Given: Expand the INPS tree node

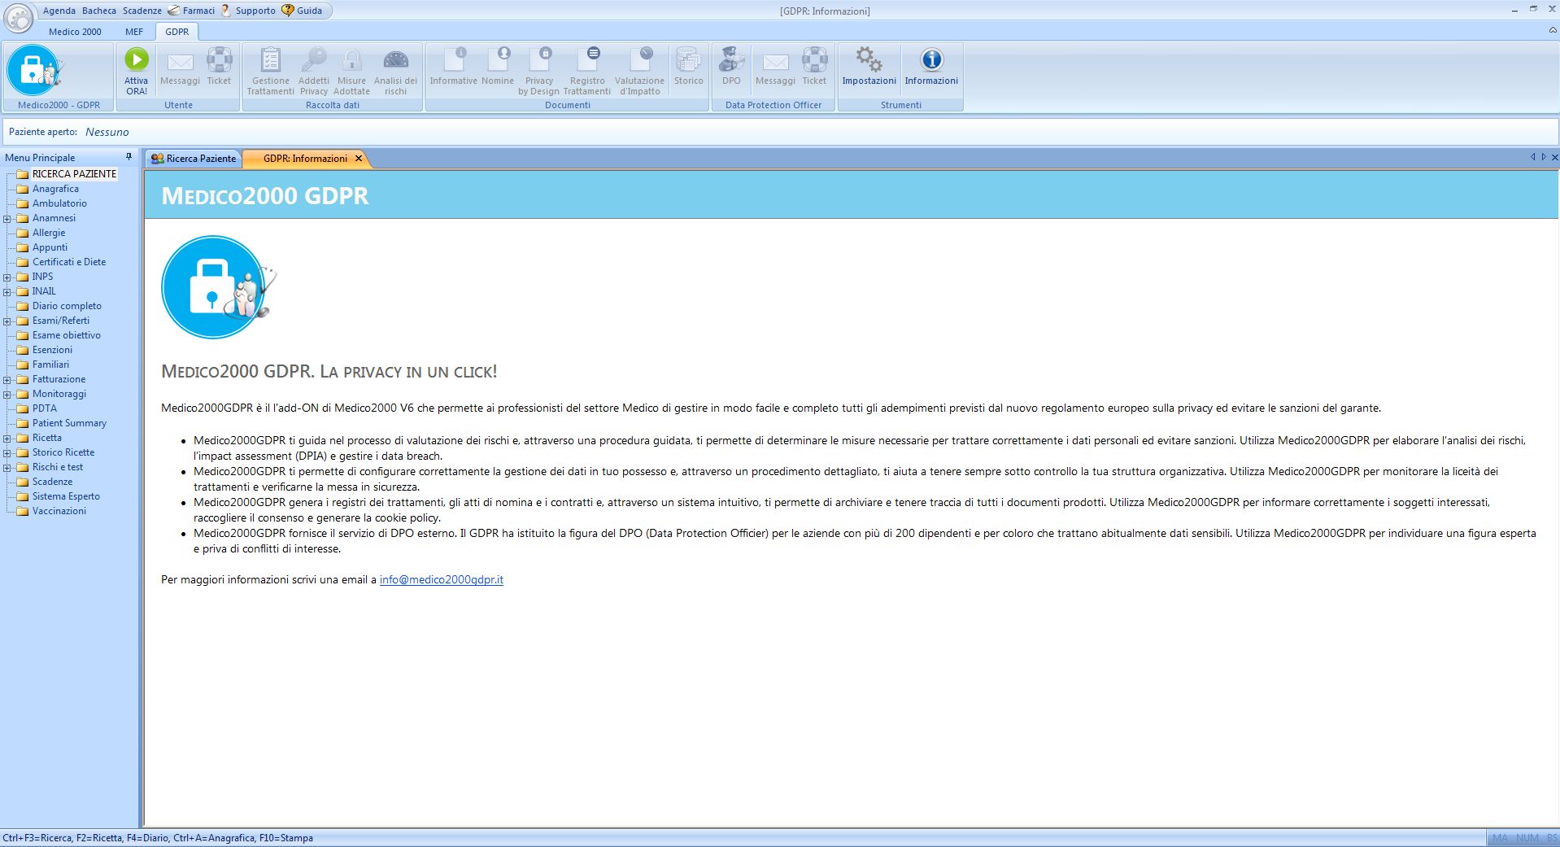Looking at the screenshot, I should click(7, 277).
